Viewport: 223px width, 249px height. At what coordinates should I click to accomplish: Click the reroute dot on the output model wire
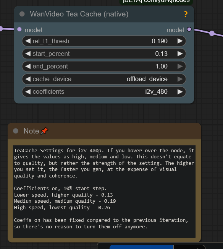(x=212, y=33)
